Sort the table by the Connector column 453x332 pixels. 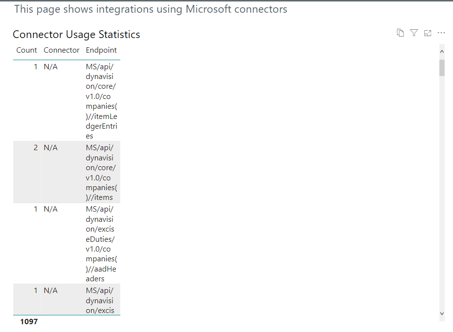pos(61,50)
